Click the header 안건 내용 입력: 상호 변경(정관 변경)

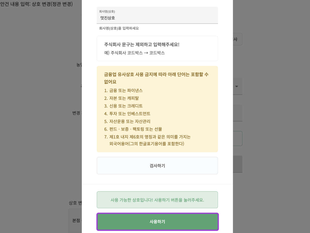click(37, 4)
